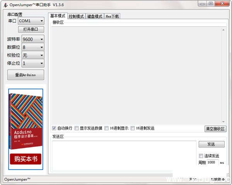The width and height of the screenshot is (232, 185).
Task: Select the Hex下载 tab
Action: click(x=113, y=17)
